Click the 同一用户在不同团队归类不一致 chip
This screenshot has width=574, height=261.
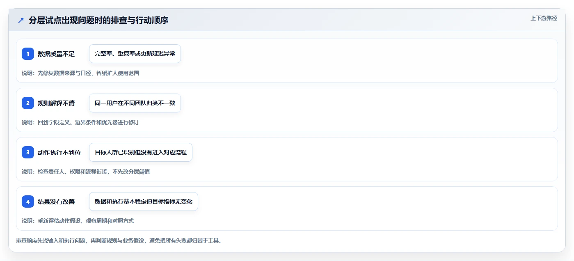pyautogui.click(x=135, y=103)
